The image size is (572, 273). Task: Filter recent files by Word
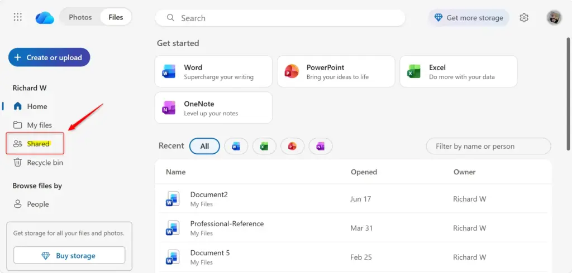(x=236, y=146)
